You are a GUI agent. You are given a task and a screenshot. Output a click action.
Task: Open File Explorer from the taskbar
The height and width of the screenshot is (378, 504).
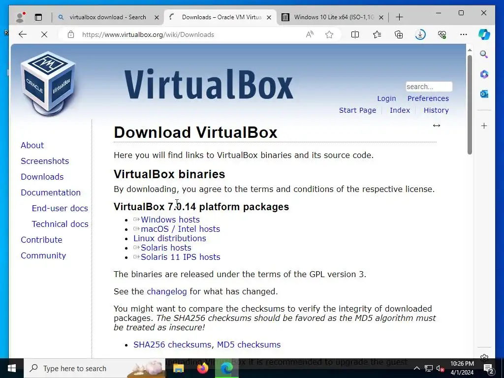coord(178,368)
